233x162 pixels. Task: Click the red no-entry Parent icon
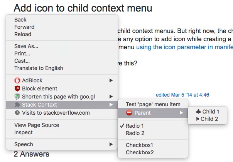tap(129, 113)
